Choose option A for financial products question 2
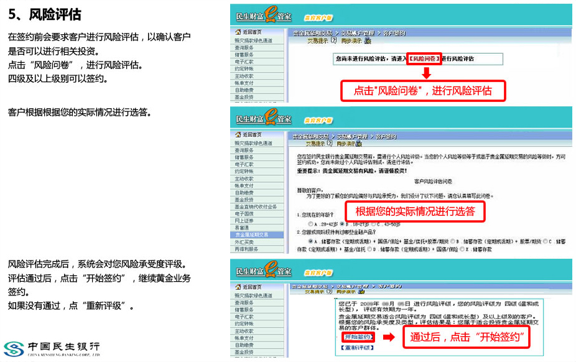Viewport: 576px width, 362px height. click(x=311, y=241)
